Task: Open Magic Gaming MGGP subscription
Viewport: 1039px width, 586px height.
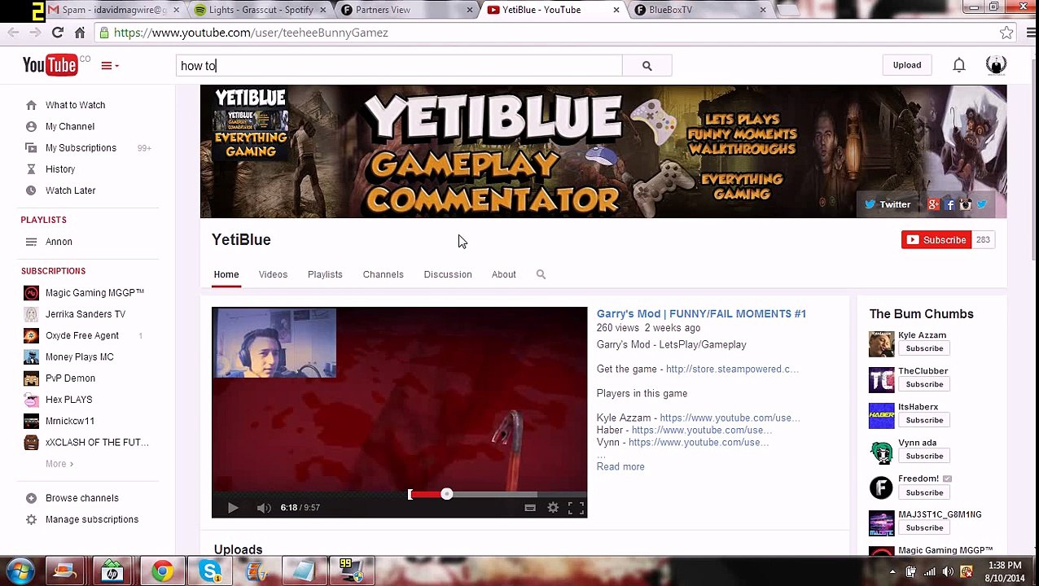Action: pos(94,293)
